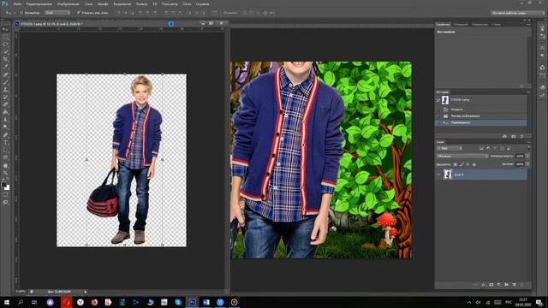Select the Pen tool
Screen dimensions: 548x308
tap(6, 135)
